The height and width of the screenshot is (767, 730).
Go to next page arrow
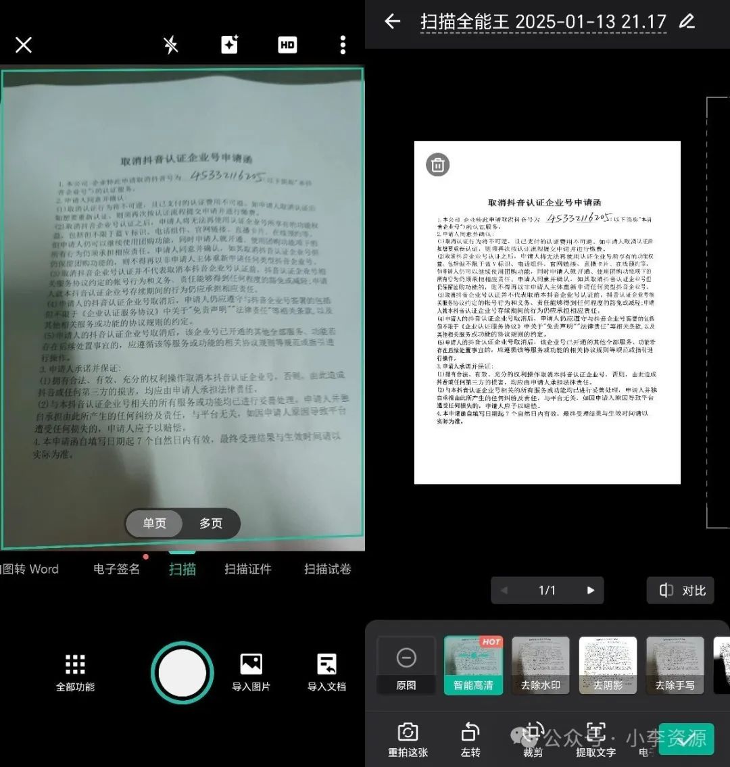[x=591, y=591]
